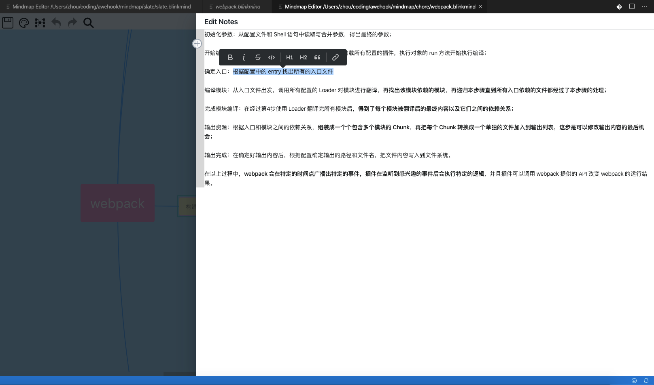Click the "Edit Notes" panel heading
The height and width of the screenshot is (385, 654).
tap(221, 22)
